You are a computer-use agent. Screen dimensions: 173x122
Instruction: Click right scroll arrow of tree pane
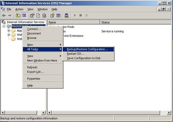(43, 113)
